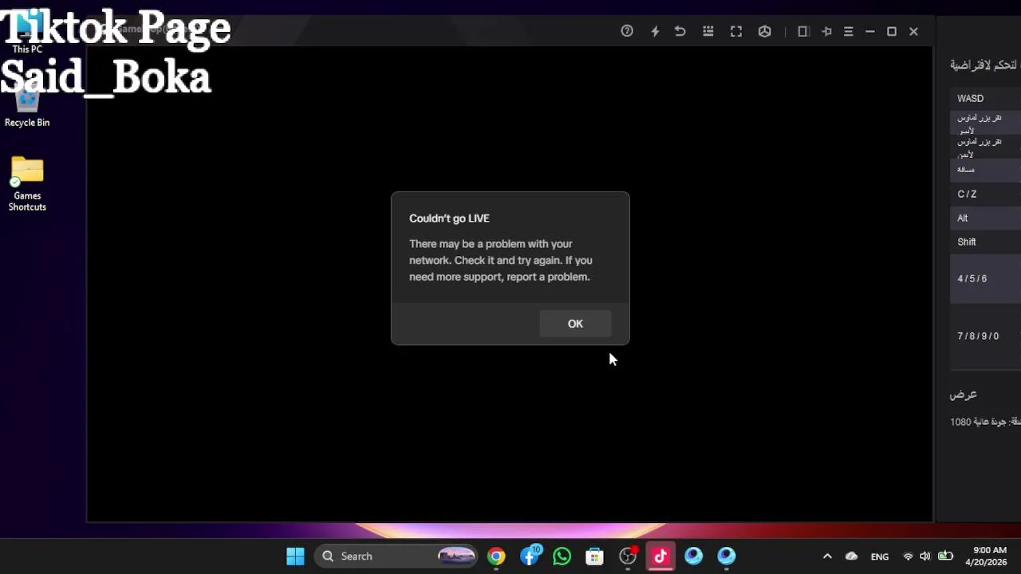Open the Windows Start button
The width and height of the screenshot is (1021, 574).
pos(295,556)
